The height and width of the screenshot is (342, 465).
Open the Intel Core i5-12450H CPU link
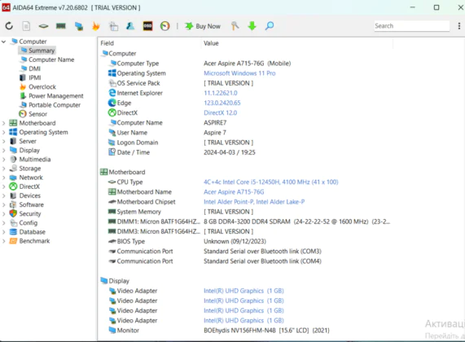click(271, 182)
